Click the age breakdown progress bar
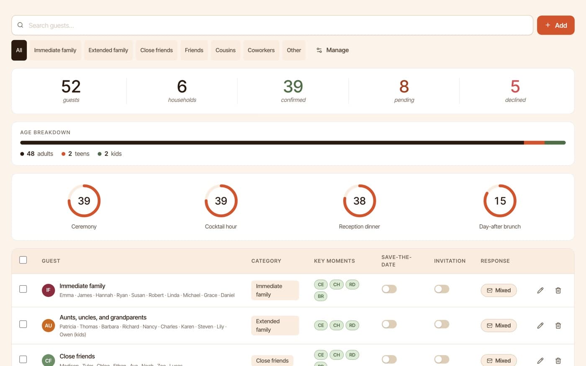586x366 pixels. click(x=293, y=143)
